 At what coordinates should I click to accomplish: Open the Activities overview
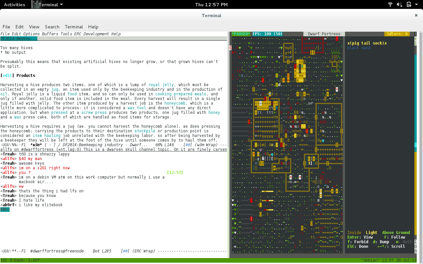coord(15,5)
